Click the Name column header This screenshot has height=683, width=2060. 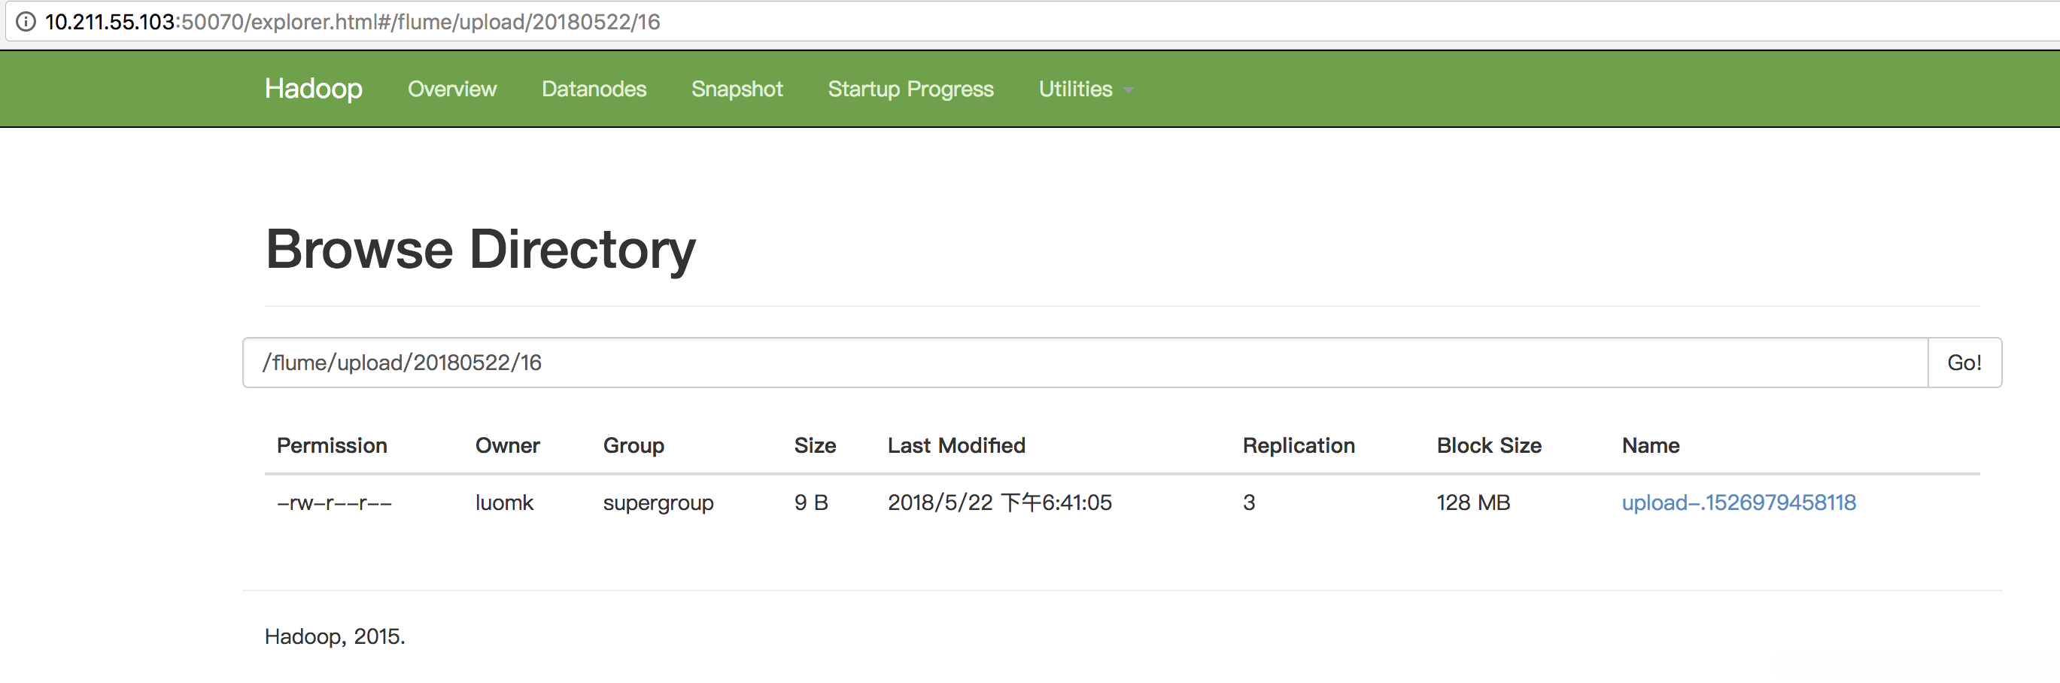[x=1650, y=445]
